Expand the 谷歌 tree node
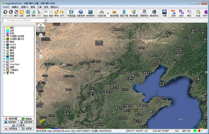The height and width of the screenshot is (134, 209). [5, 31]
